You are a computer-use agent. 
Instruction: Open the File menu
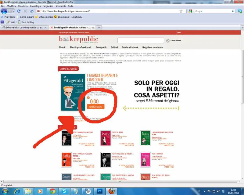[x=3, y=6]
